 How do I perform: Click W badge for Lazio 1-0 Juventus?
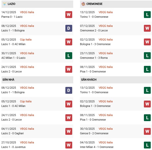69,145
